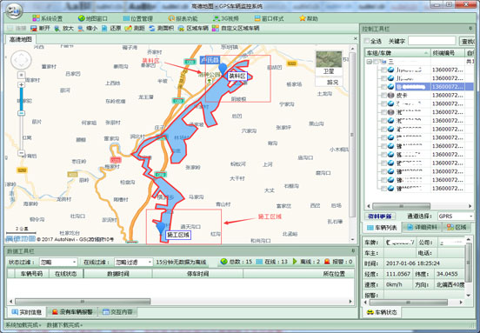This screenshot has width=480, height=333.
Task: Check the box beside the 皮卡 vehicle
Action: coord(383,96)
